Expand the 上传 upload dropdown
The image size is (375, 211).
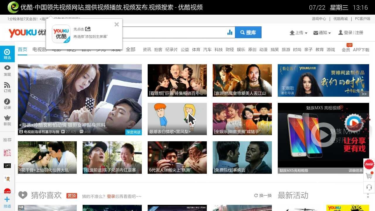299,33
